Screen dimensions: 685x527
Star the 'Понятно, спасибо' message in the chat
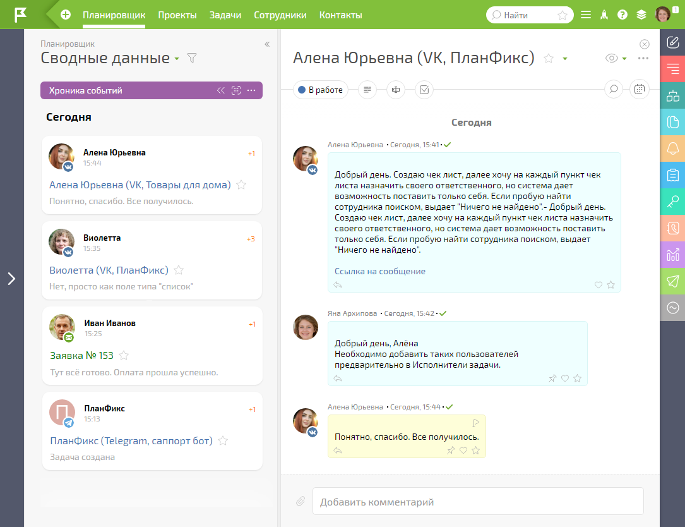point(476,451)
